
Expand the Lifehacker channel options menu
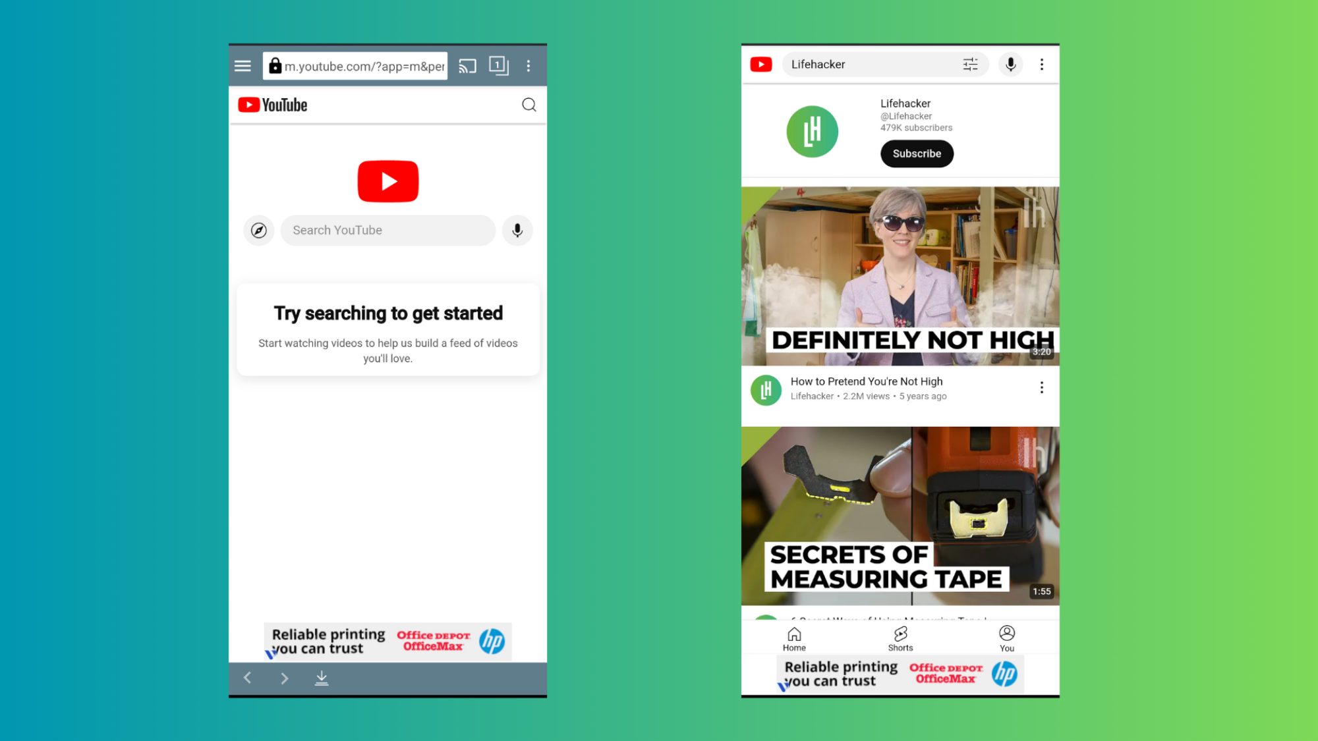pyautogui.click(x=1042, y=65)
